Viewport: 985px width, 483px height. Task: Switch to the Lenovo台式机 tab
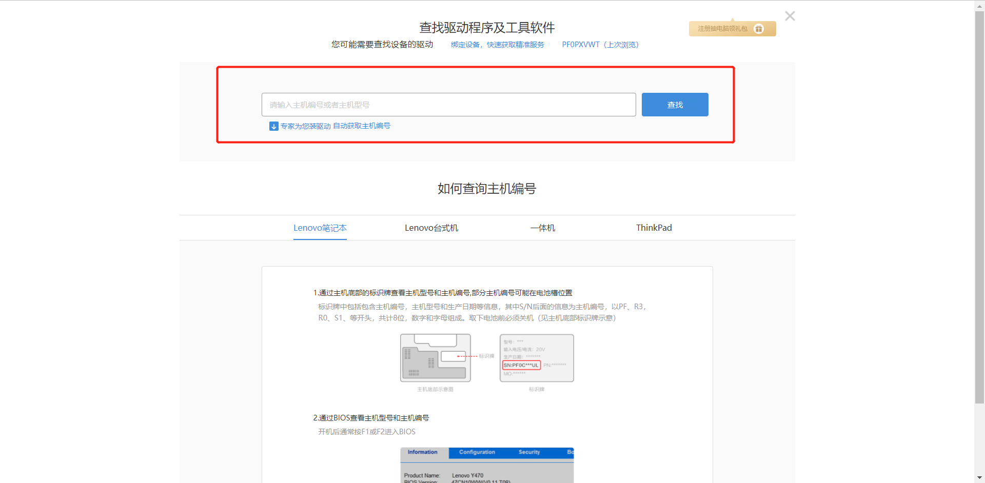(431, 228)
